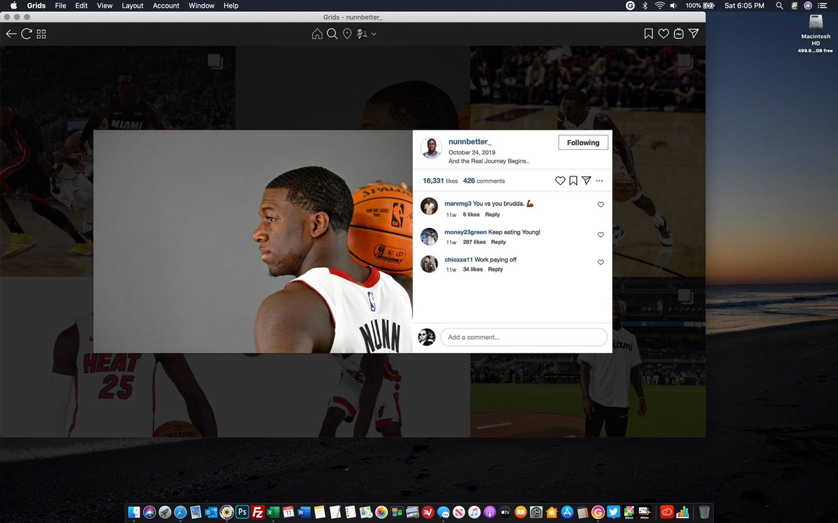This screenshot has height=523, width=838.
Task: Open Safari from the Dock
Action: pos(180,512)
